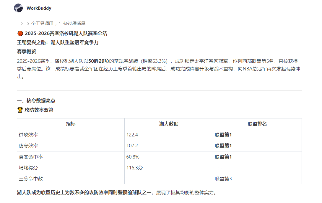Click '0 个工具调用，1 条过程消息' text
Image resolution: width=322 pixels, height=203 pixels.
(56, 24)
